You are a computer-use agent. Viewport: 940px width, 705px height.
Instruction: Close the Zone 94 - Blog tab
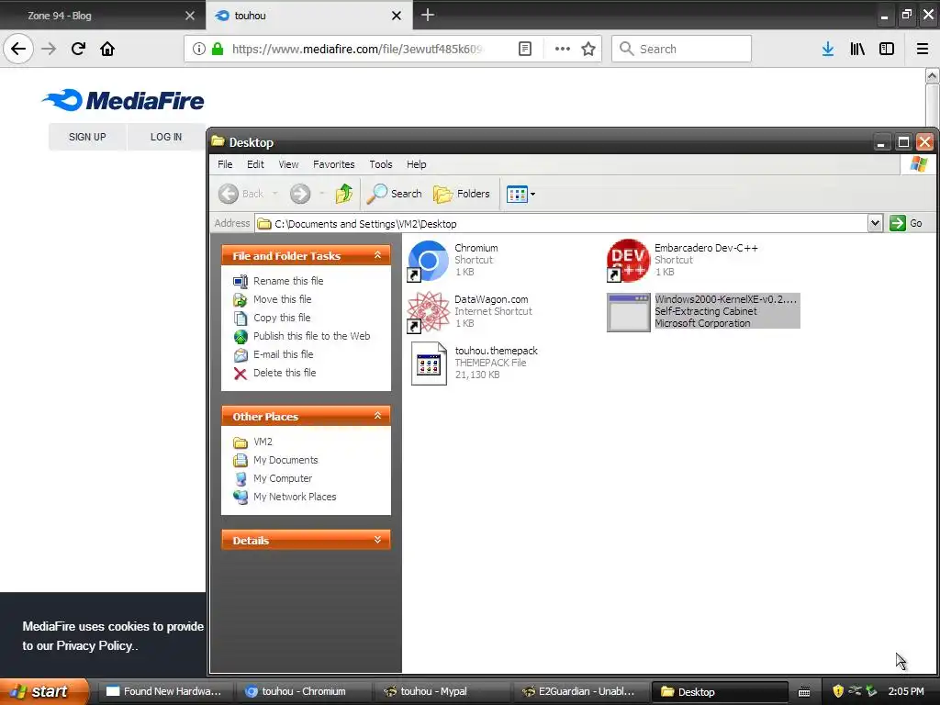click(190, 16)
